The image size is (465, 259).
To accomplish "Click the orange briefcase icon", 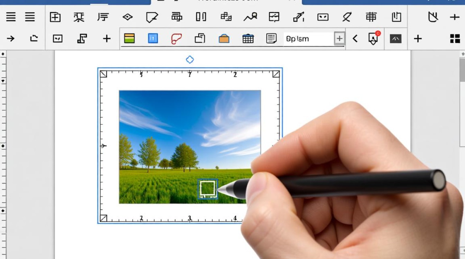I will point(224,38).
